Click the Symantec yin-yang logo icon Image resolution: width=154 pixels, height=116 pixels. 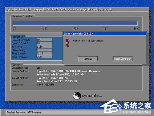[x=77, y=96]
